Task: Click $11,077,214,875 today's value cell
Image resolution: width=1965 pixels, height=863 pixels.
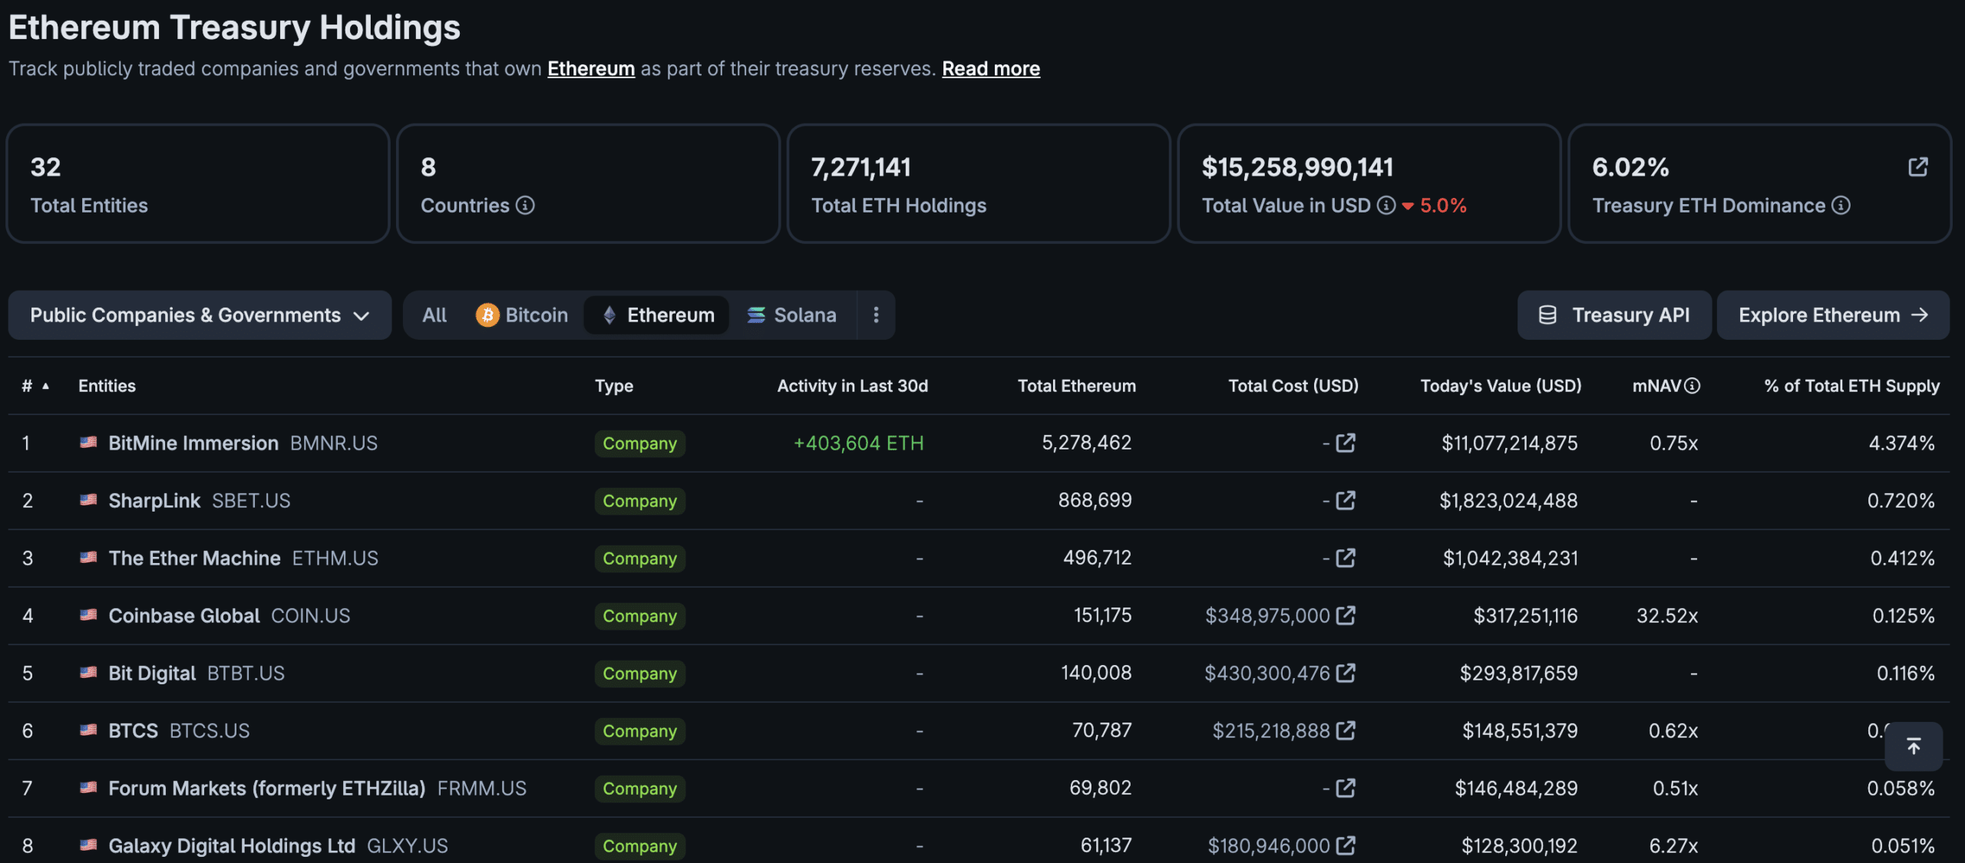Action: 1509,443
